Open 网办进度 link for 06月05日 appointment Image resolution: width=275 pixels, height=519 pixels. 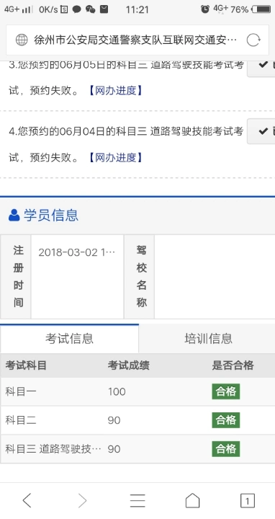click(x=116, y=90)
